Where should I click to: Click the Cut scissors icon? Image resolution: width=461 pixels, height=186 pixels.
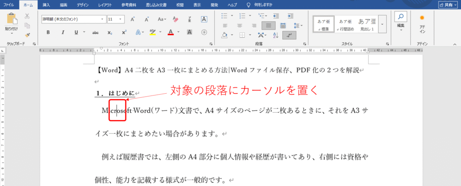pos(27,16)
